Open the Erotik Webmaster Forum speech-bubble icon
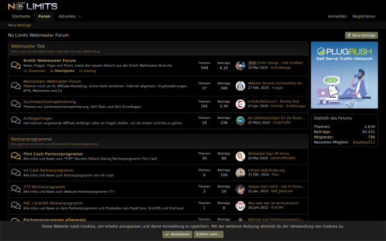 [15, 66]
